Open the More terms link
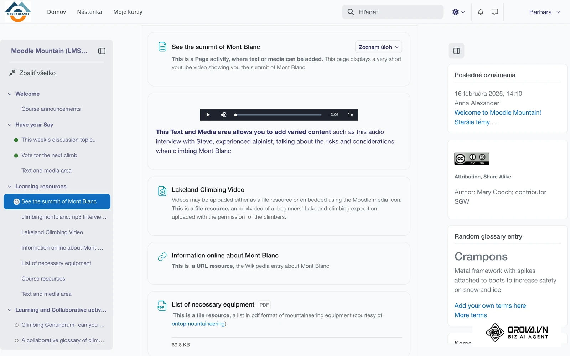 tap(471, 315)
